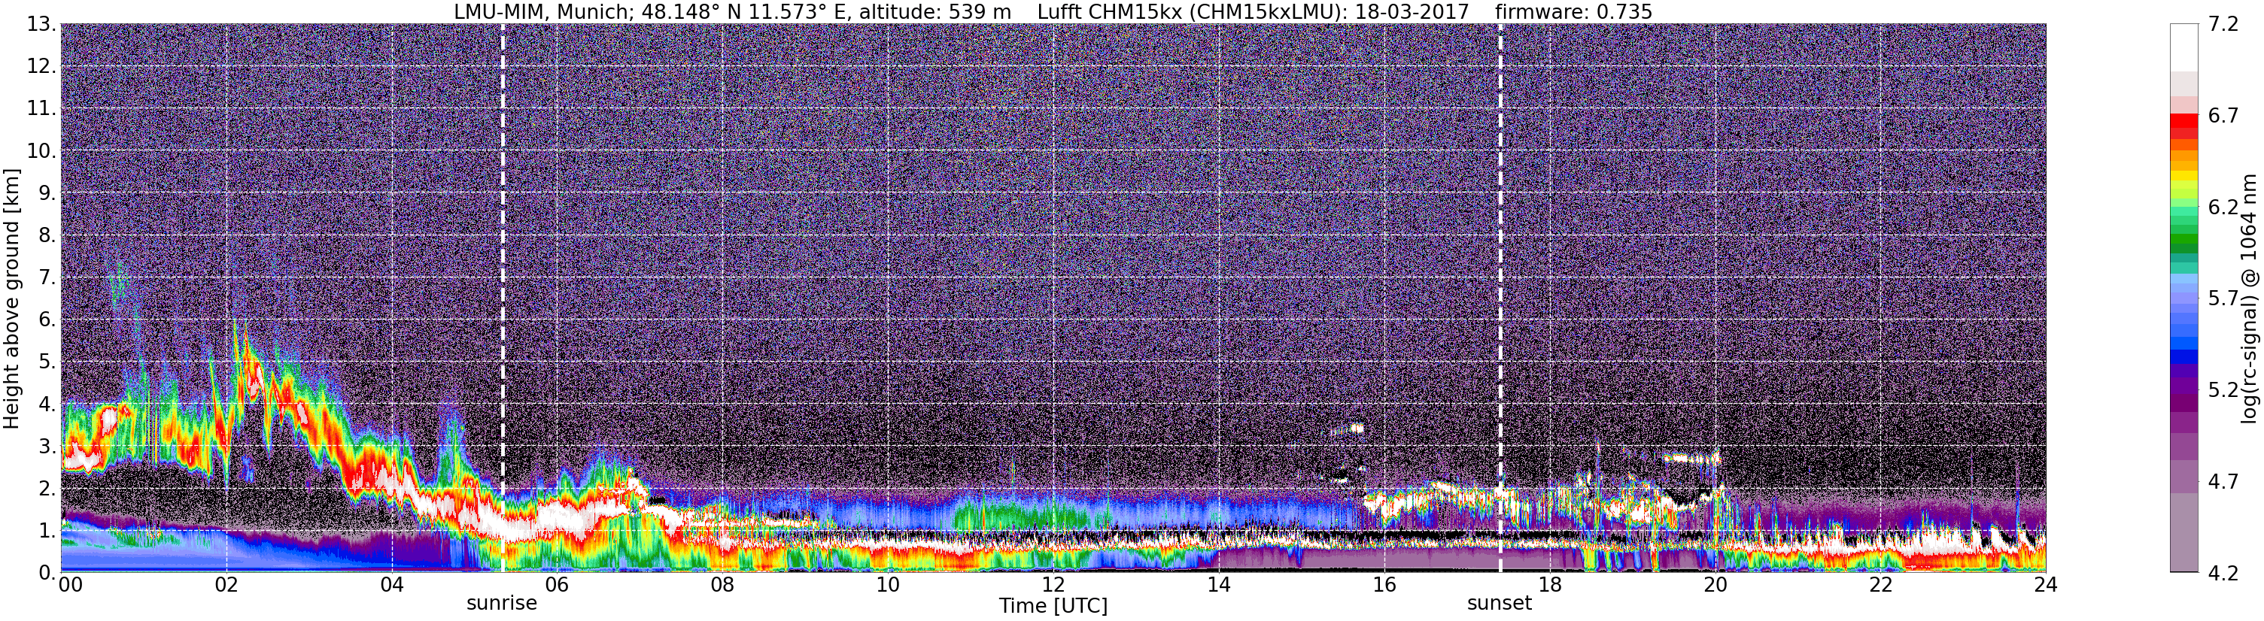Click the y-axis tick label 1.

pos(47,531)
